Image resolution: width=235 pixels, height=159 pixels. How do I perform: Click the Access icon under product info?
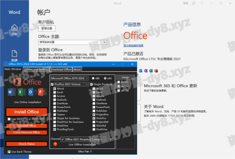click(156, 71)
